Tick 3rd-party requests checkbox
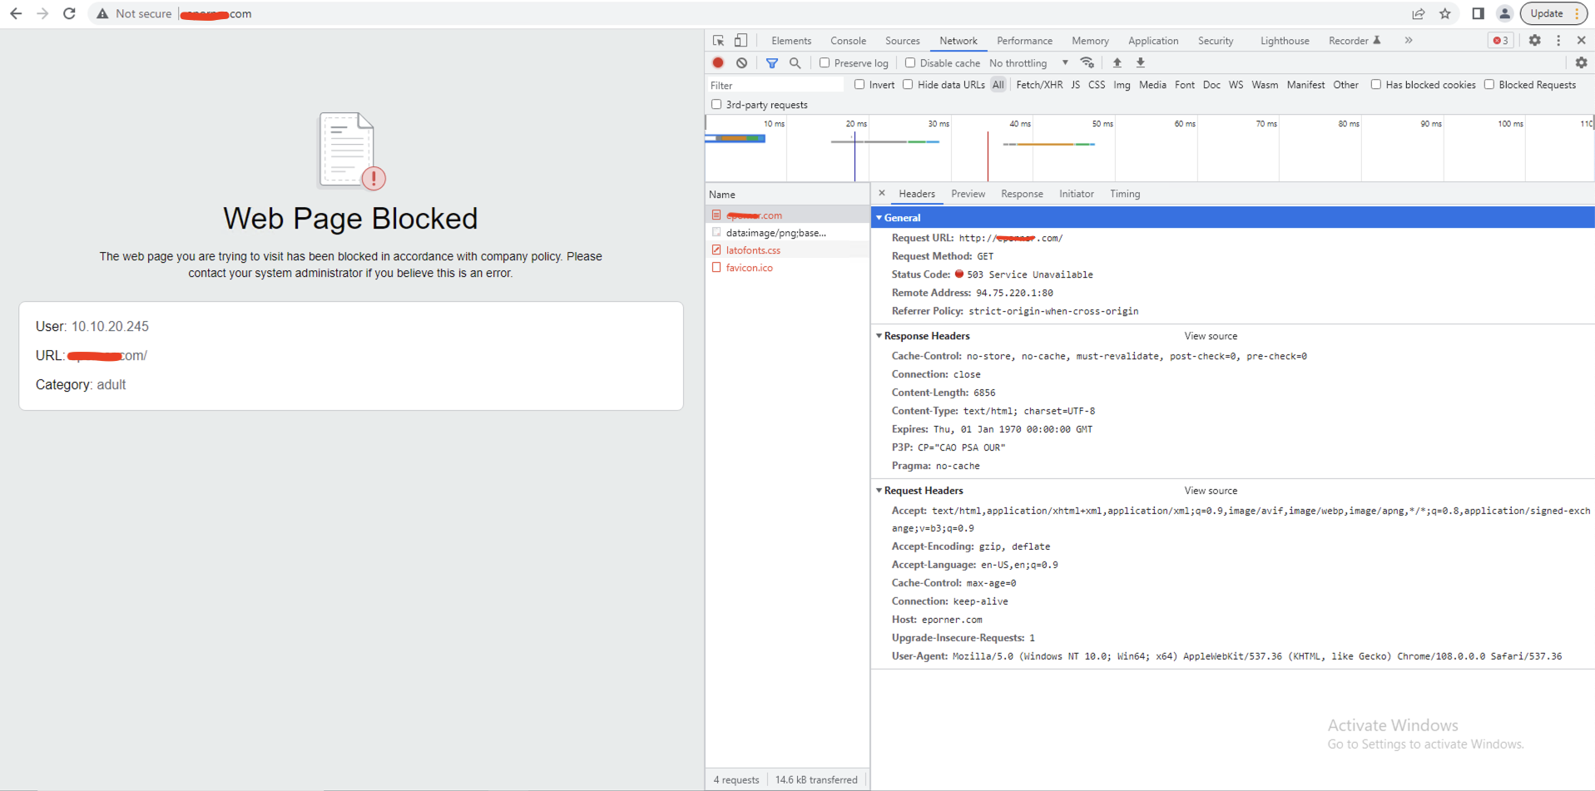 [x=716, y=104]
